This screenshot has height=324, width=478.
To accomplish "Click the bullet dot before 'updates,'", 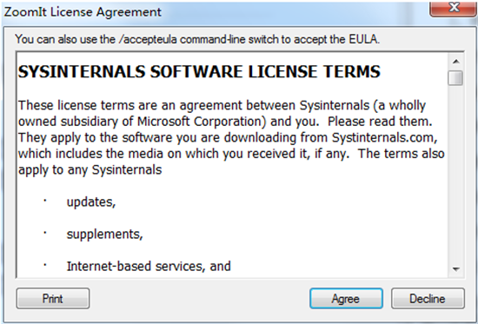I will click(45, 201).
